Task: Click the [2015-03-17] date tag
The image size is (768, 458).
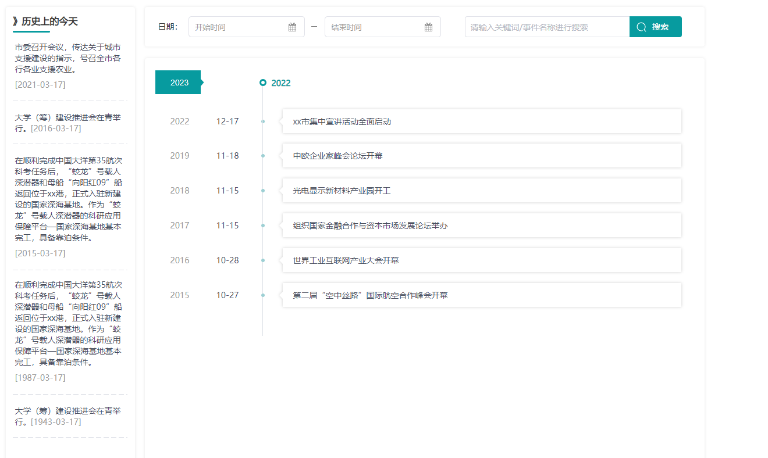Action: pos(40,253)
